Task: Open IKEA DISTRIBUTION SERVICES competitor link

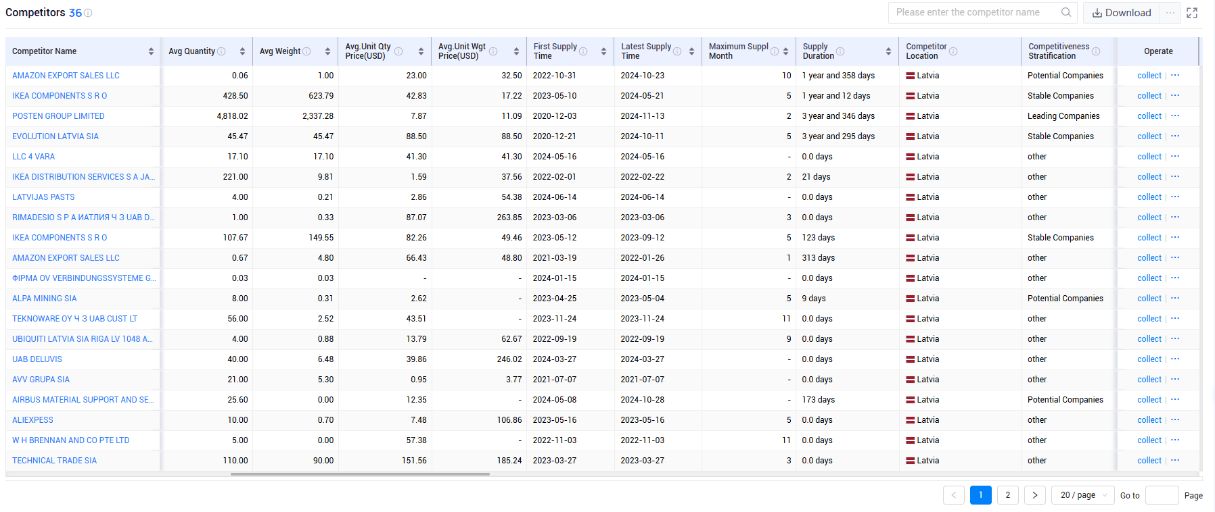Action: (x=84, y=177)
